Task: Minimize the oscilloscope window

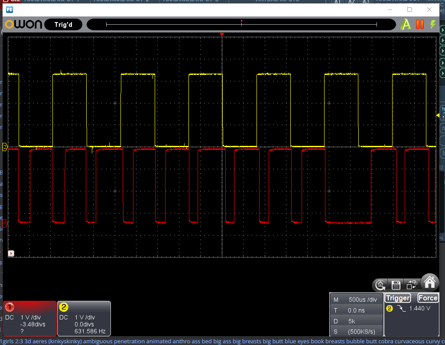Action: tap(390, 10)
